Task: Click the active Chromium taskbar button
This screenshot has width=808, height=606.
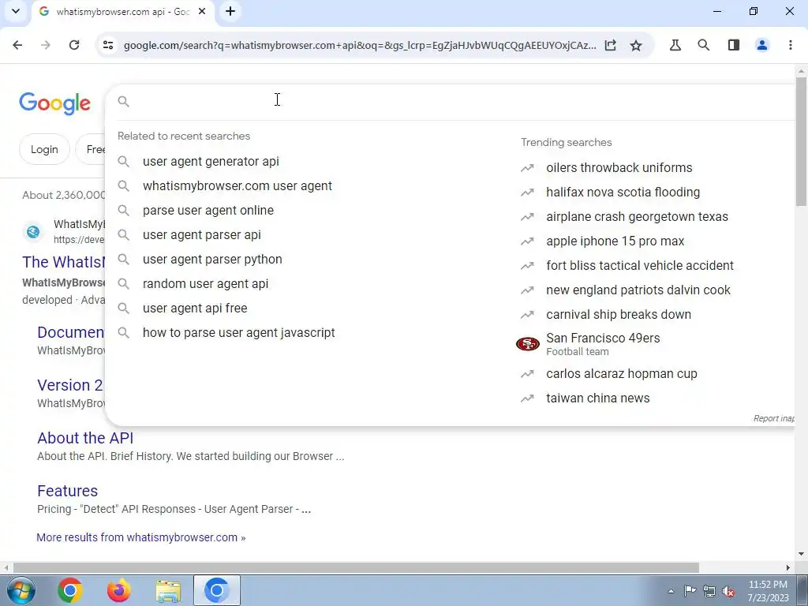Action: (217, 590)
